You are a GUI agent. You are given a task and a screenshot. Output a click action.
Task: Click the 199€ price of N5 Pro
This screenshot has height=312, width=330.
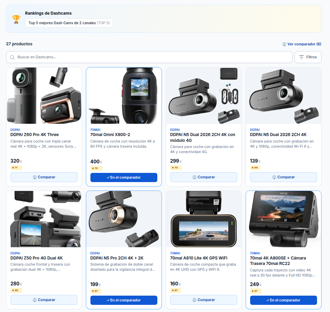(x=96, y=284)
